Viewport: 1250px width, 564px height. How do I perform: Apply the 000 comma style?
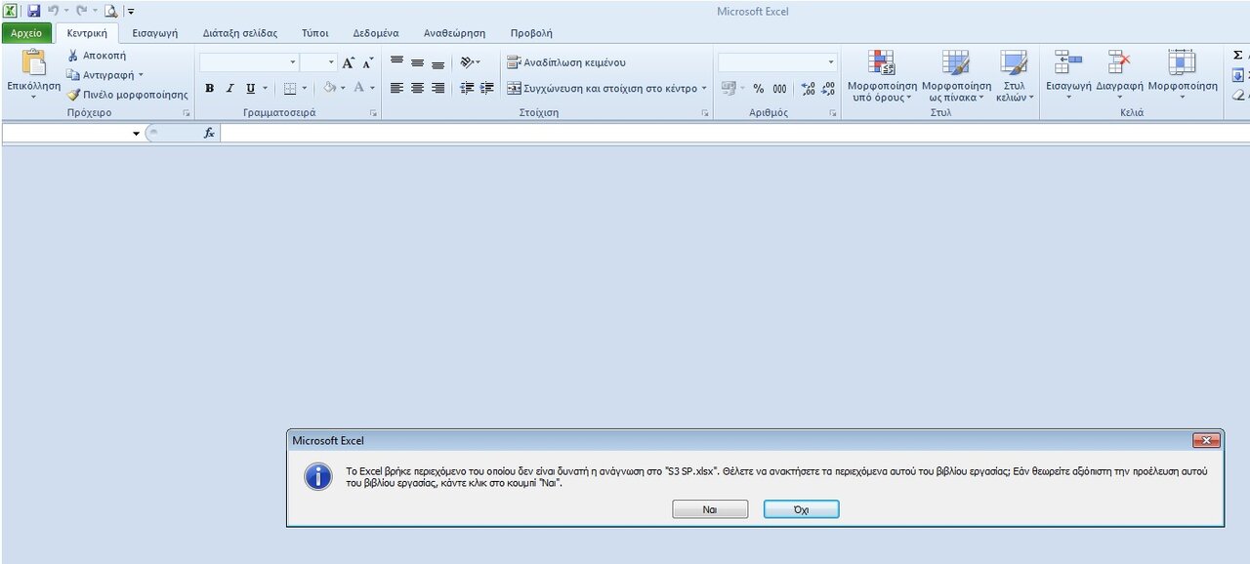tap(779, 88)
